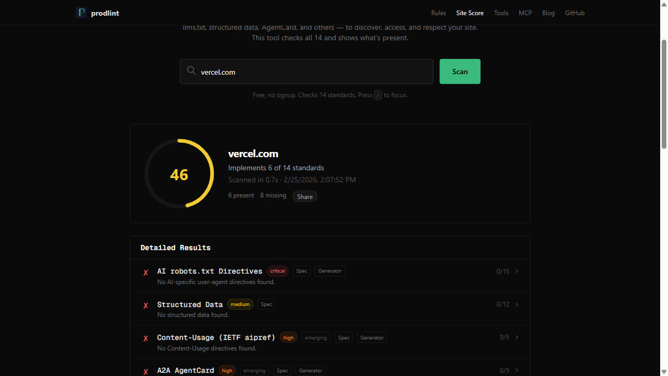Click the scanned timestamp text
The width and height of the screenshot is (668, 376).
point(292,180)
